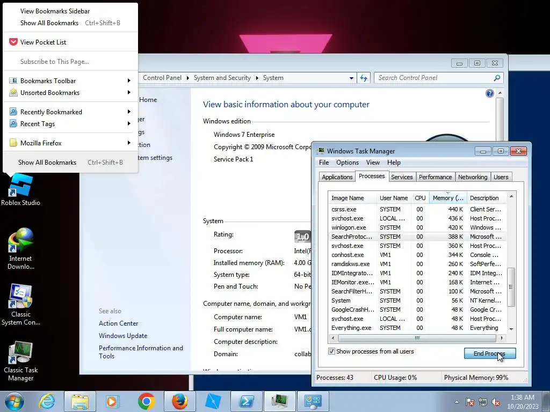The image size is (550, 412).
Task: Click the Recent Tags icon
Action: [x=13, y=124]
